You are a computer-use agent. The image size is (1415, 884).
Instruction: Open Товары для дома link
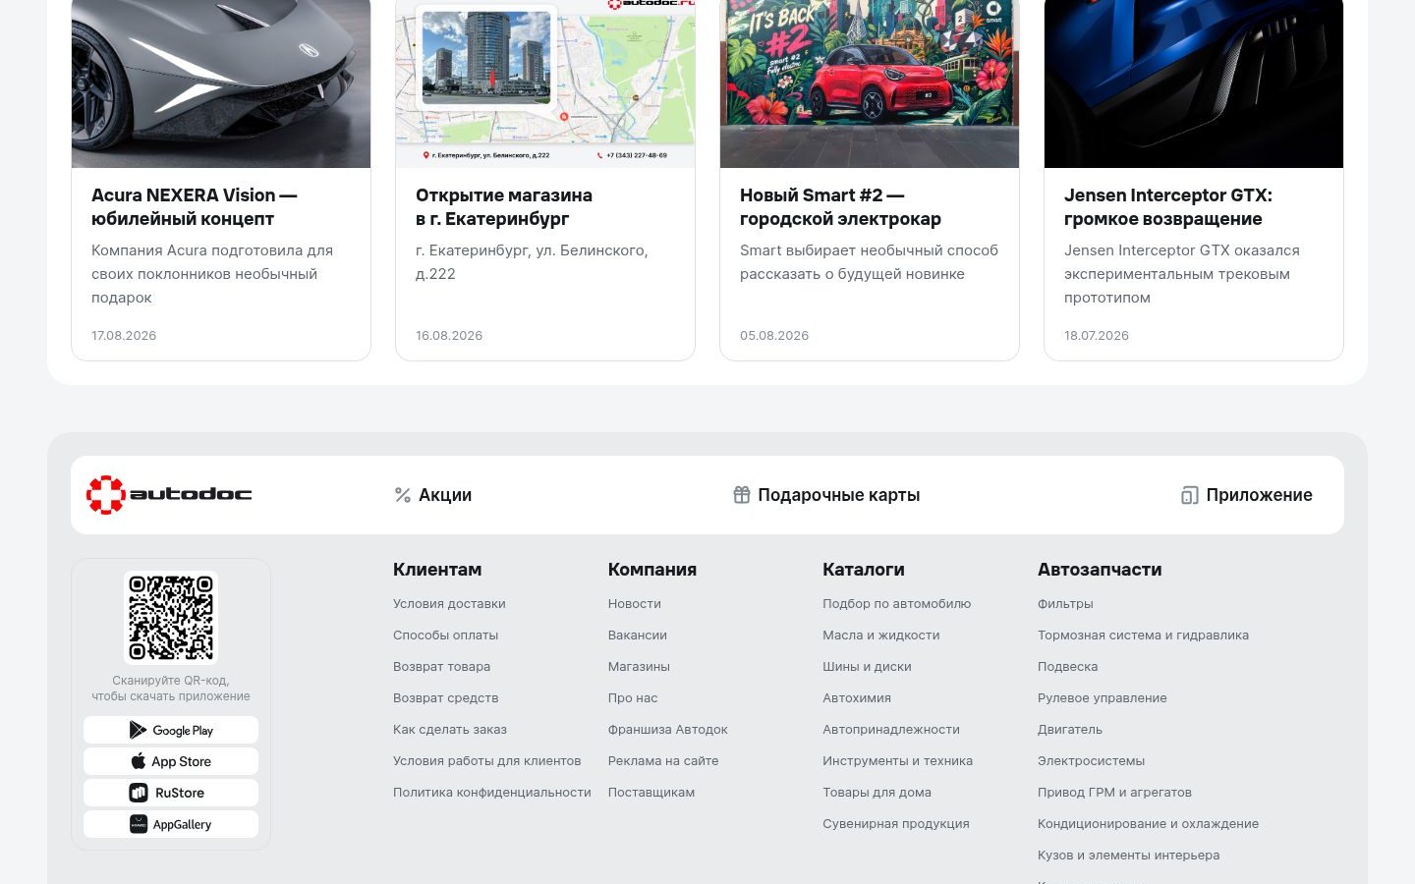(877, 793)
